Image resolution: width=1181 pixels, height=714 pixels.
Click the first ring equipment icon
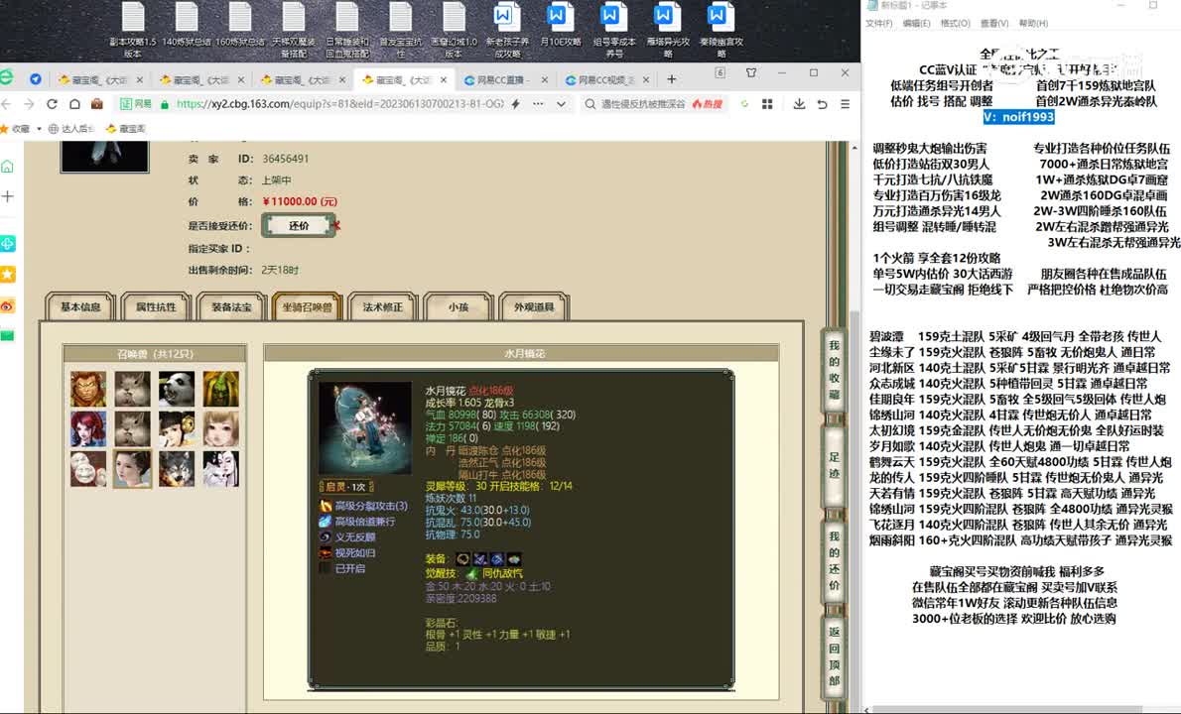click(x=462, y=559)
